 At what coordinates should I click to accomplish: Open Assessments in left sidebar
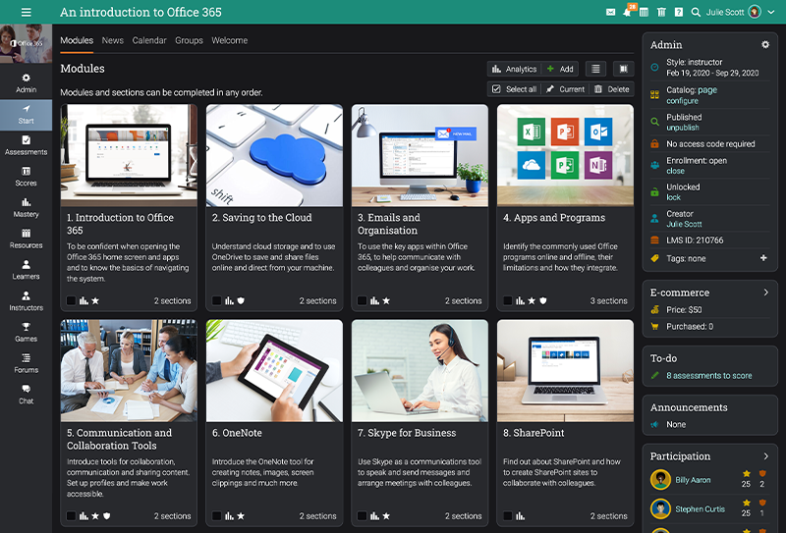pyautogui.click(x=27, y=145)
